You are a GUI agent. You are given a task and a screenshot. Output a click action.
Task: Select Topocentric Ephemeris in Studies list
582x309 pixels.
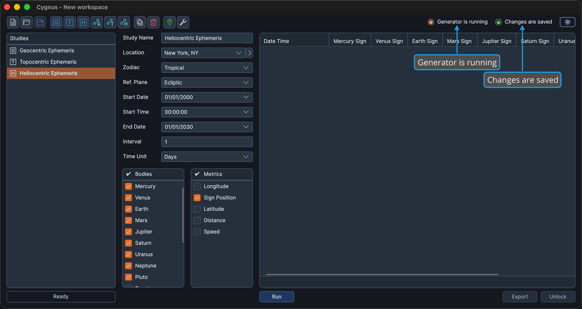pyautogui.click(x=61, y=62)
